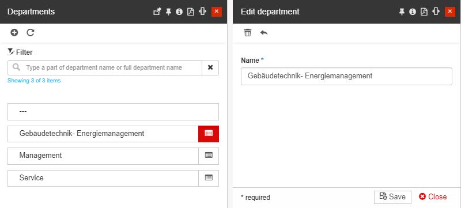Viewport: 461px width, 208px height.
Task: Open Departments panel in new window
Action: [x=157, y=12]
